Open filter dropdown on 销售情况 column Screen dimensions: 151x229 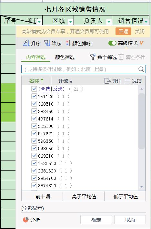(146, 22)
